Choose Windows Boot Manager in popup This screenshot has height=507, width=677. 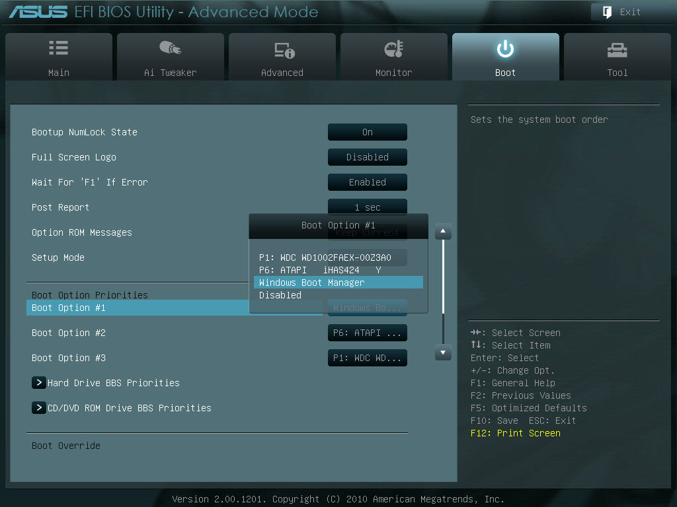tap(338, 283)
